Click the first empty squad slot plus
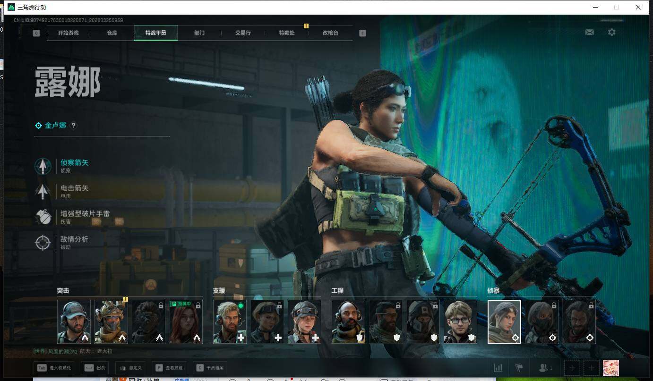The width and height of the screenshot is (653, 381). pyautogui.click(x=572, y=368)
